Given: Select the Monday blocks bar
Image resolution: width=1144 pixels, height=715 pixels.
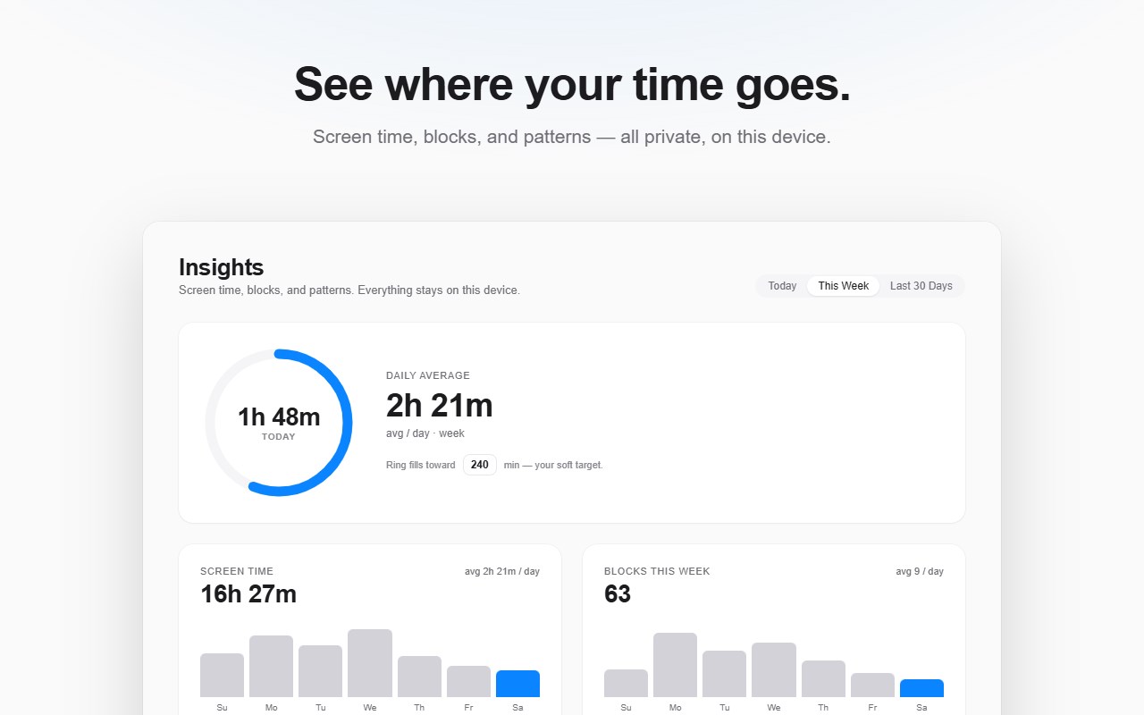Looking at the screenshot, I should pos(676,665).
